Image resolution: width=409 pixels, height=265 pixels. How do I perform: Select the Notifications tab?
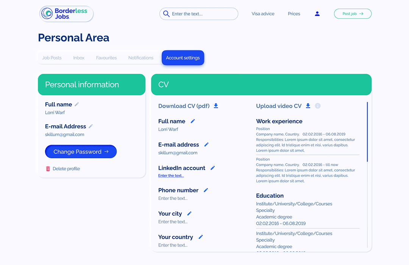click(141, 58)
